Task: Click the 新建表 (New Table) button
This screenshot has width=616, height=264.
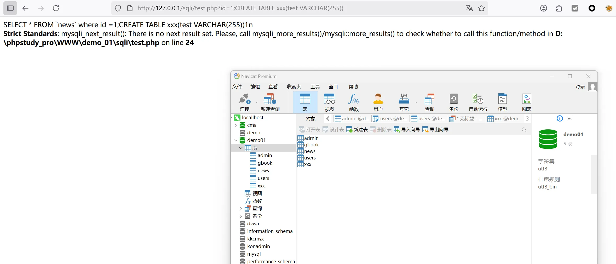Action: 357,130
